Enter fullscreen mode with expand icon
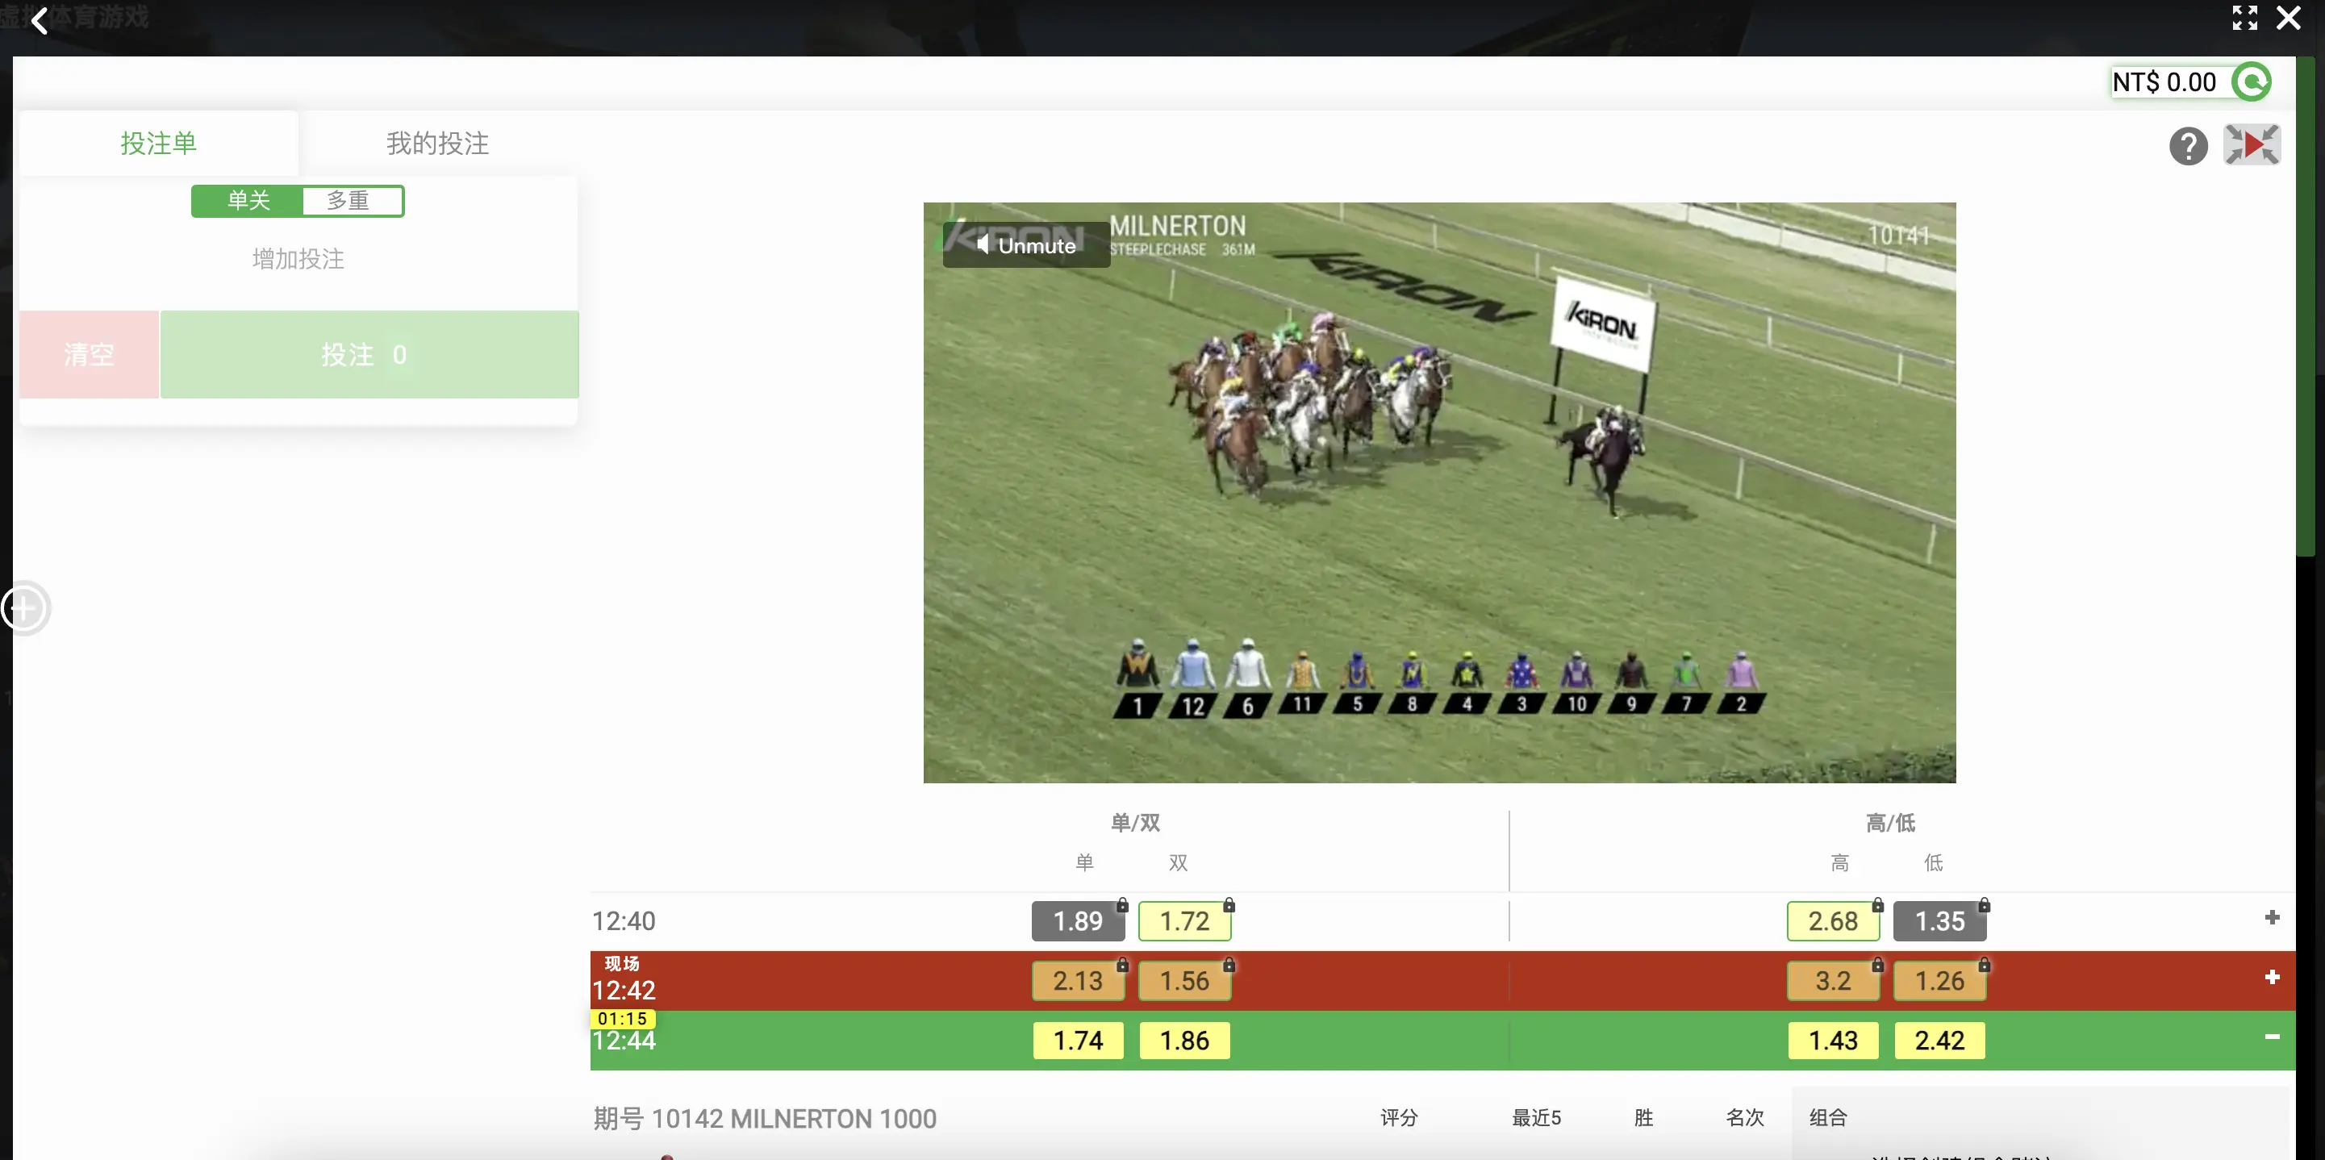The width and height of the screenshot is (2325, 1160). [2244, 18]
